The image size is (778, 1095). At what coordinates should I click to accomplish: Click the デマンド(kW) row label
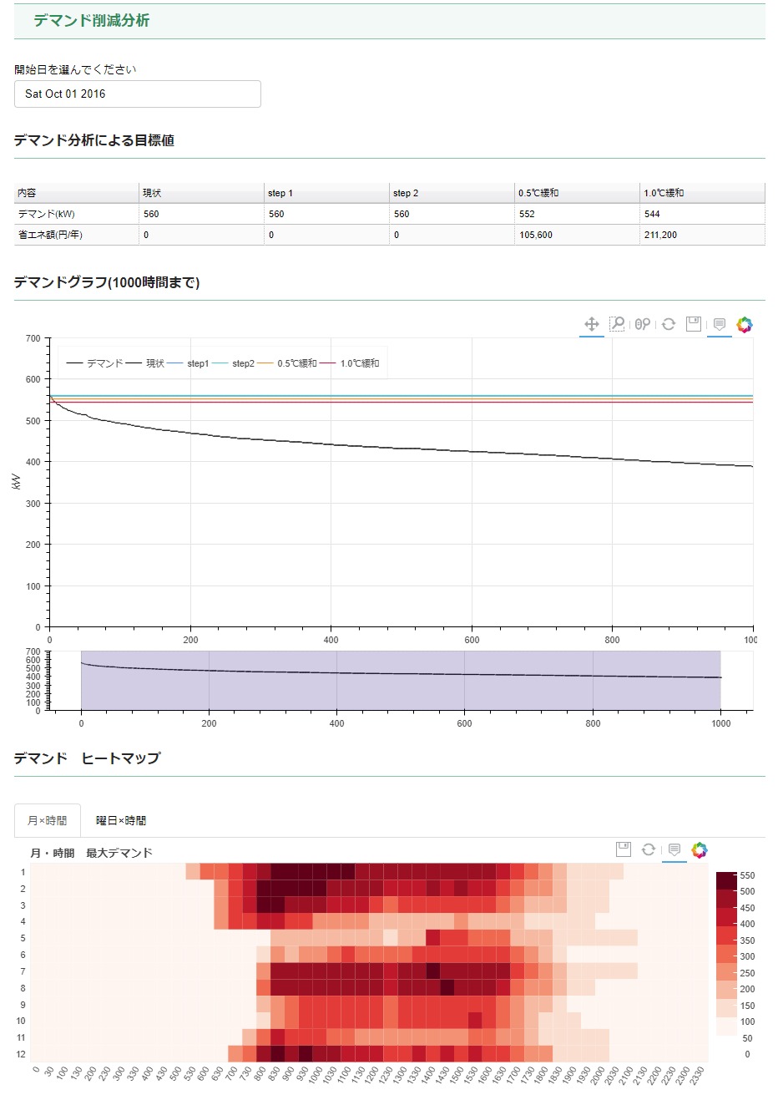(x=76, y=214)
